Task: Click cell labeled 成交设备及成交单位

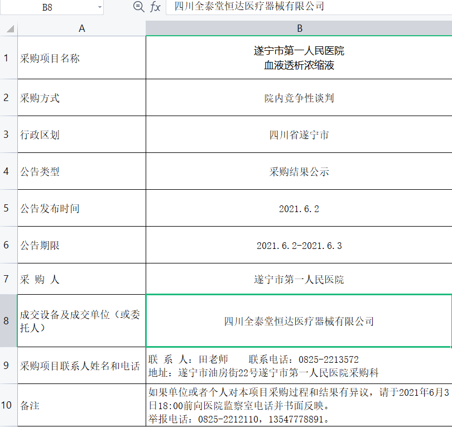Action: point(82,320)
